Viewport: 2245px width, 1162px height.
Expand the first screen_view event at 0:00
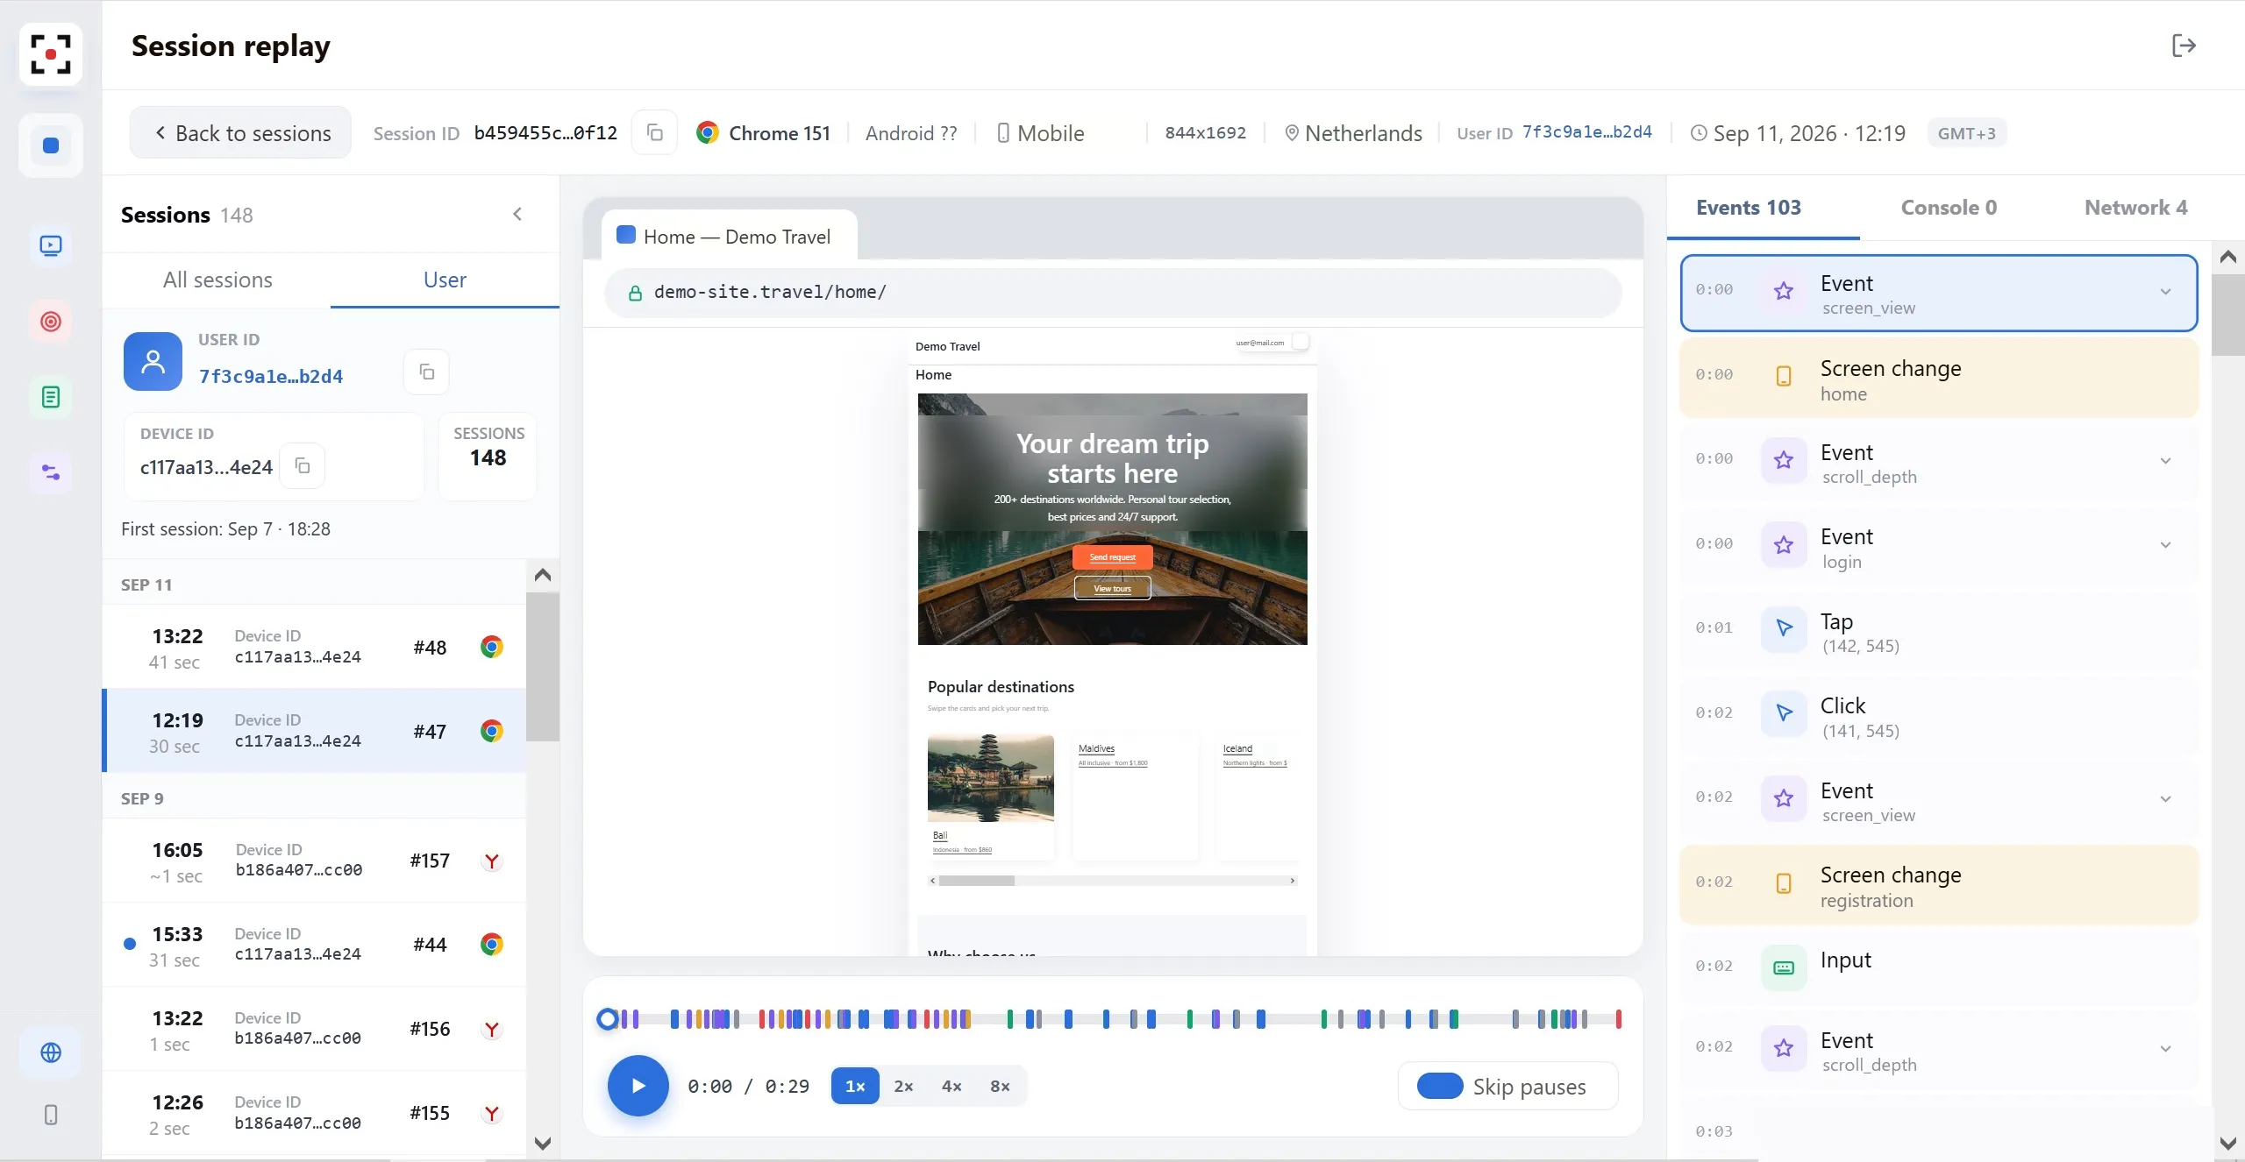pos(2165,292)
